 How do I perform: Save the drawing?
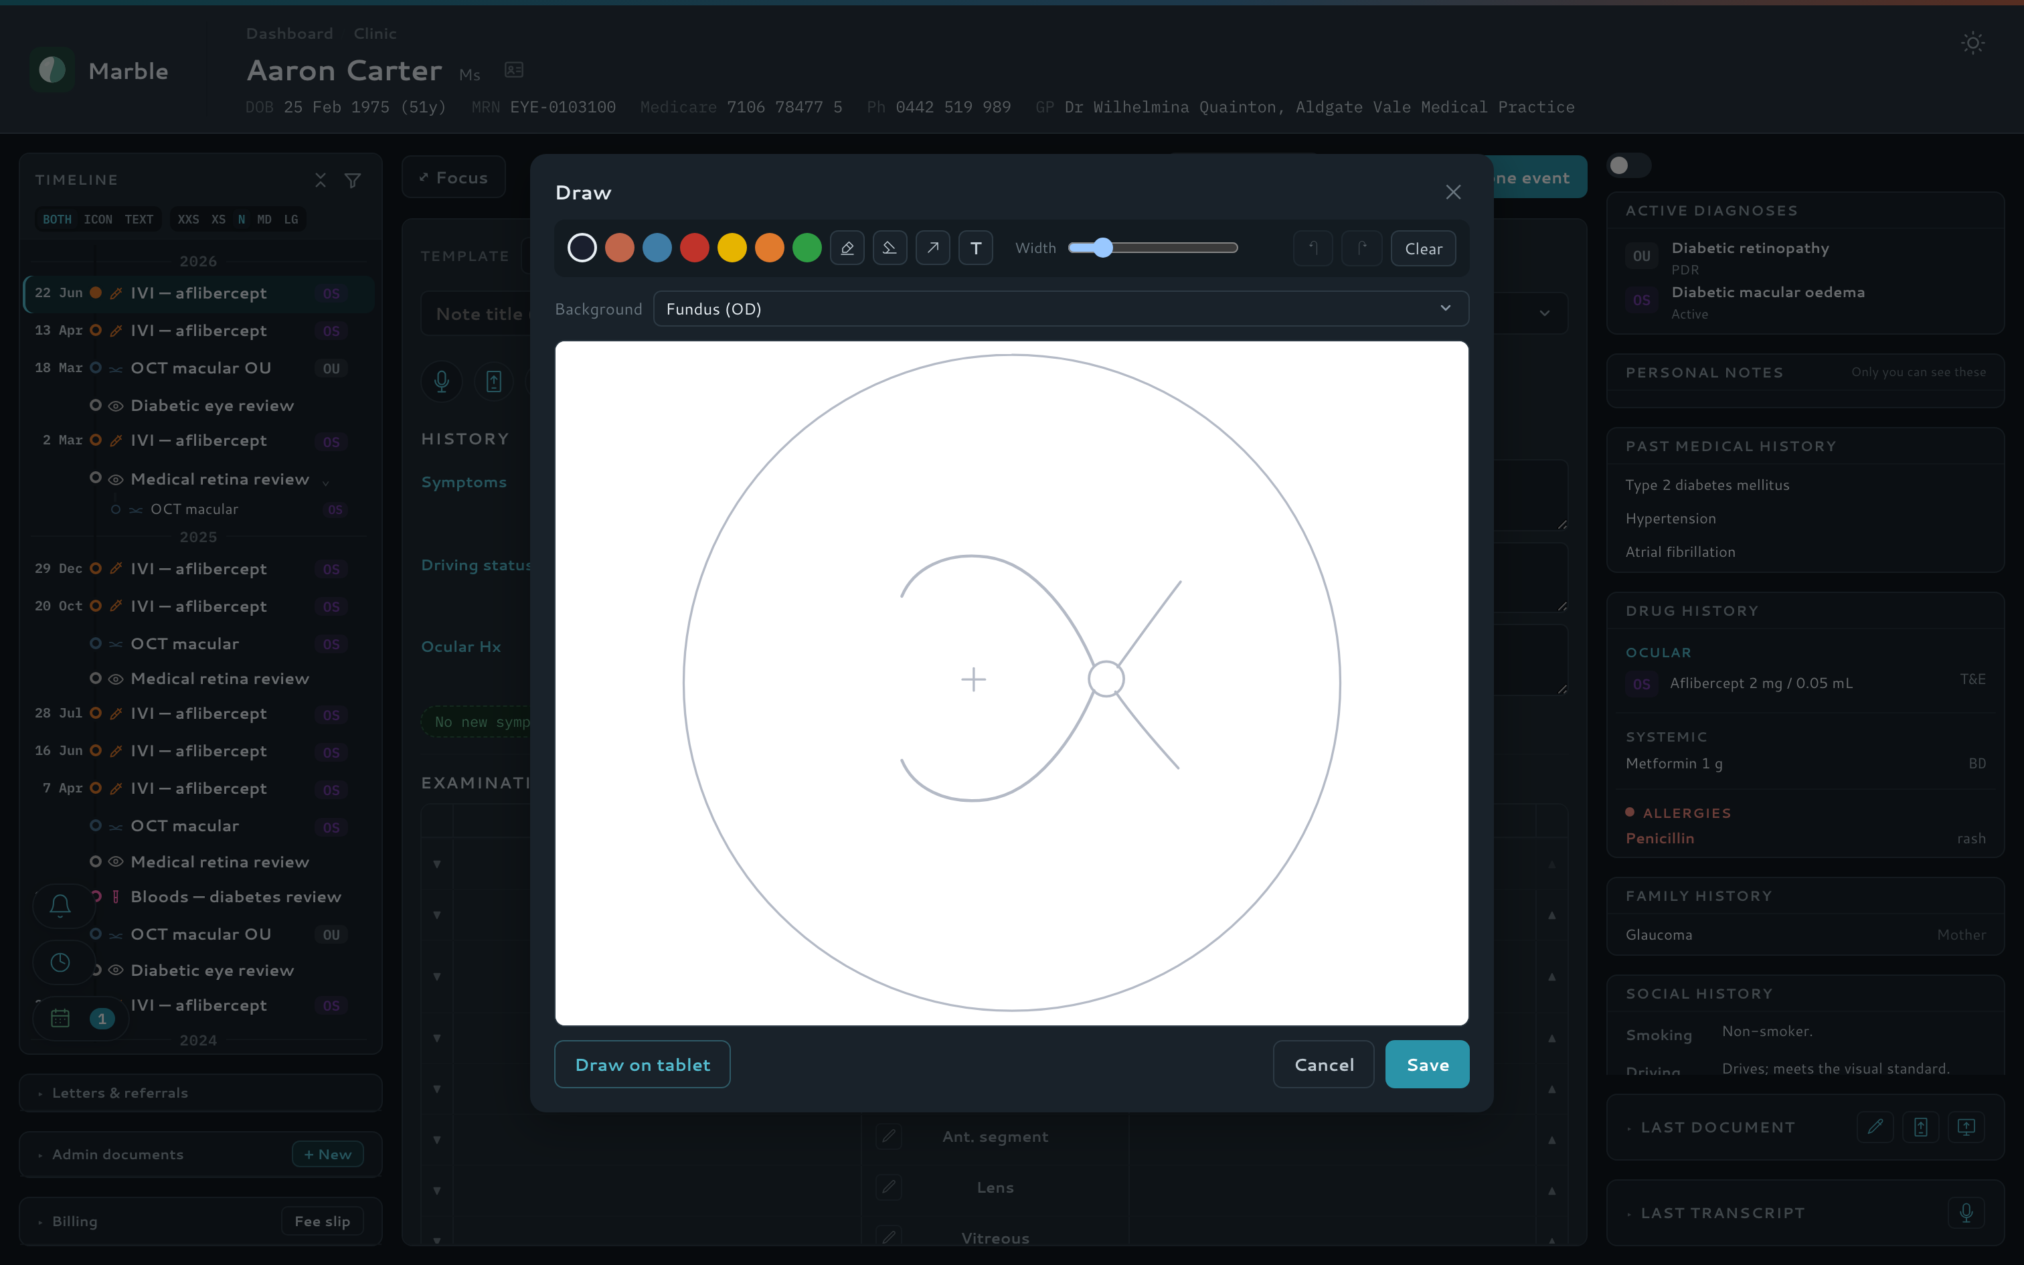tap(1428, 1064)
